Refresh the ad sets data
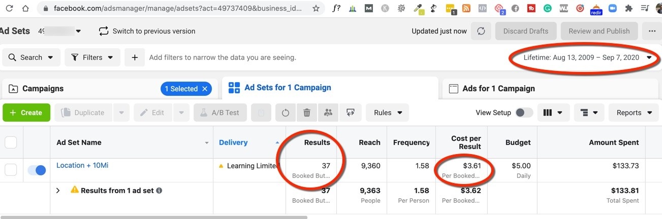Screen dimensions: 662x219 click(x=481, y=31)
